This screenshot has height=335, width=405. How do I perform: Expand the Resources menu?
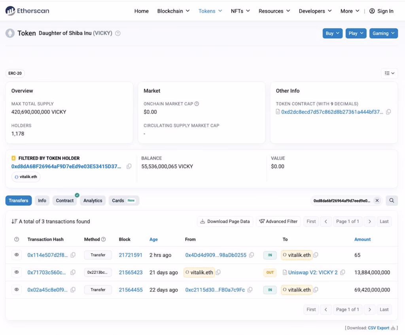pyautogui.click(x=274, y=11)
